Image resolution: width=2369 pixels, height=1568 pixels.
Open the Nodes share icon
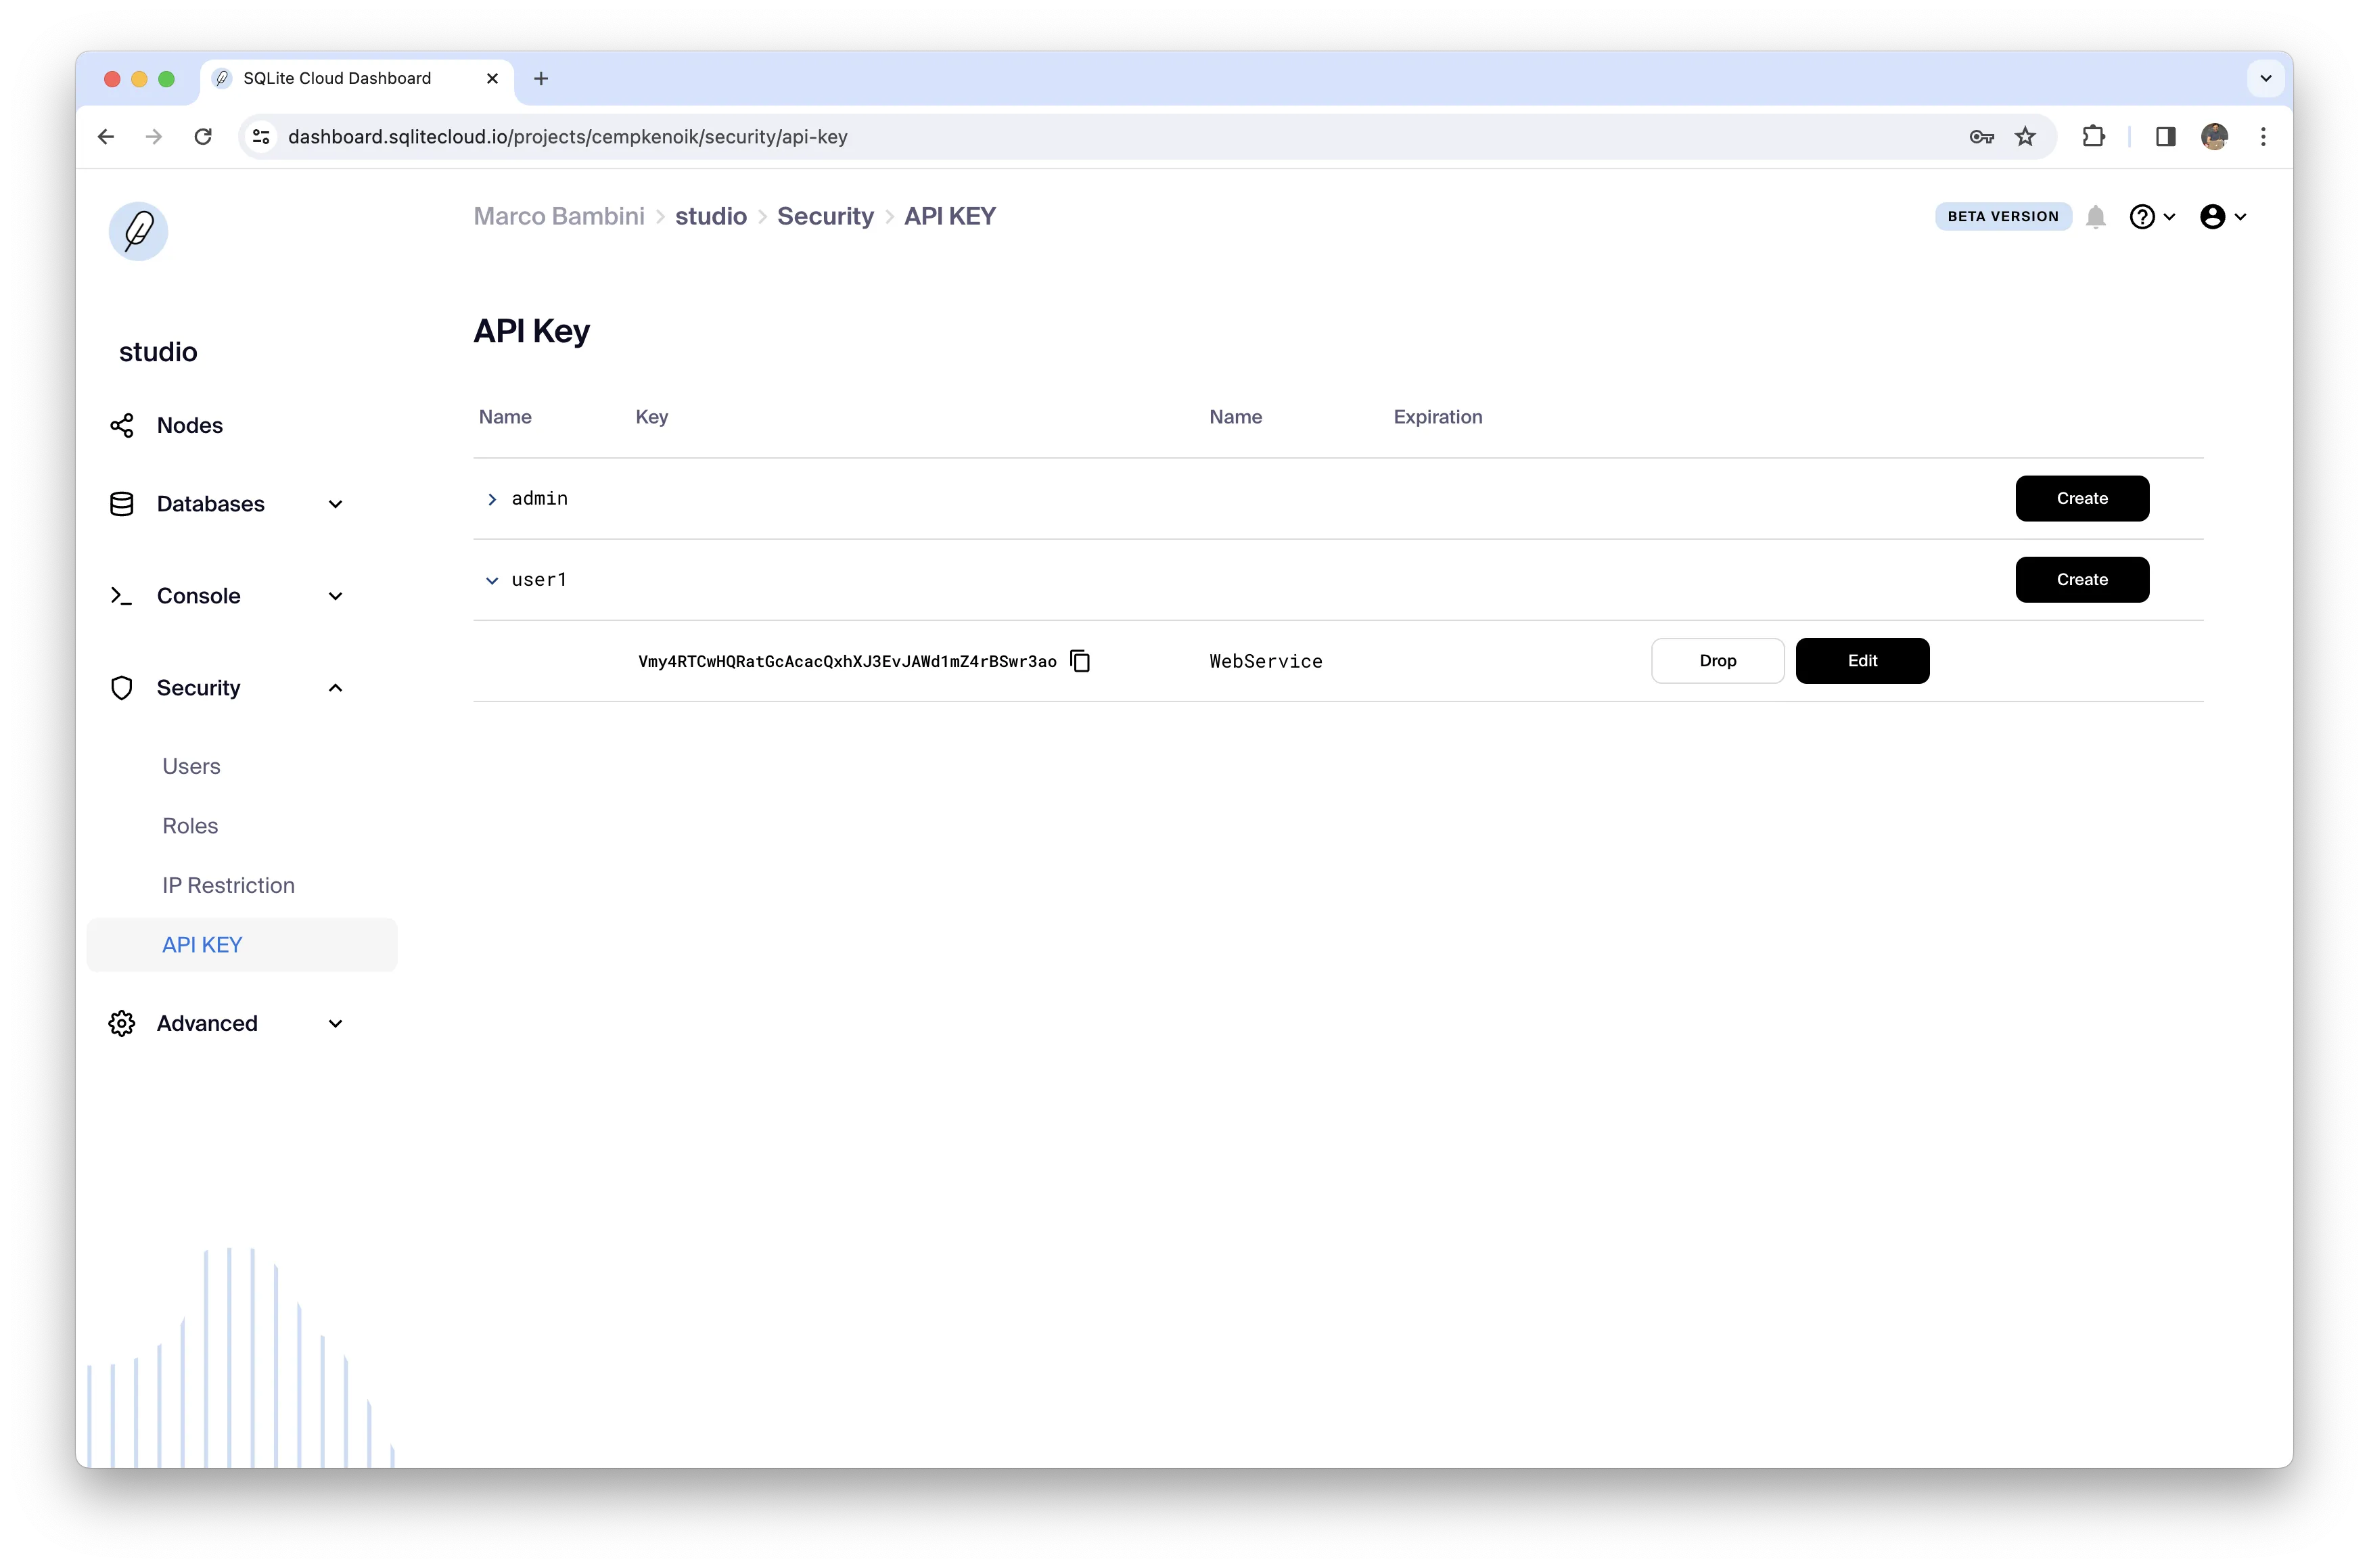(x=122, y=426)
